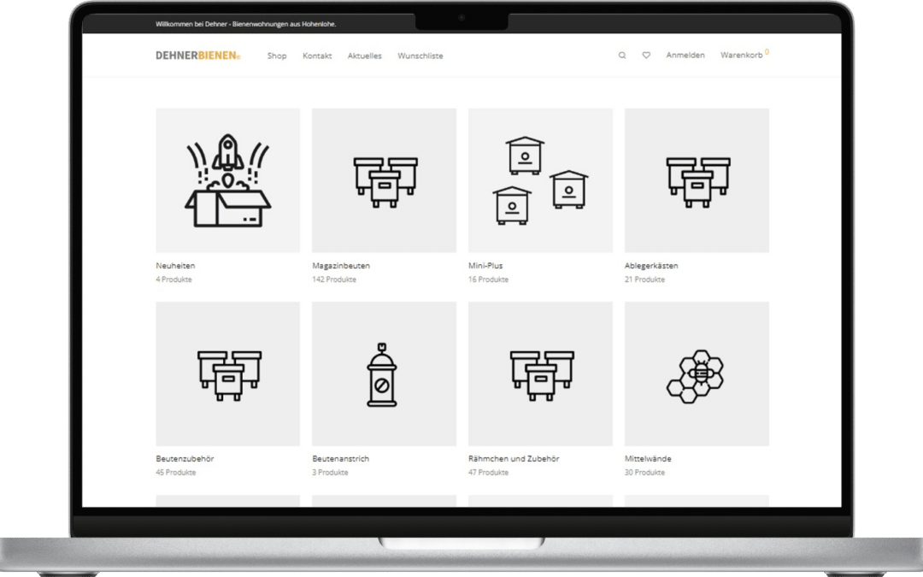The width and height of the screenshot is (923, 577).
Task: Click the heart wishlist icon
Action: pyautogui.click(x=646, y=56)
